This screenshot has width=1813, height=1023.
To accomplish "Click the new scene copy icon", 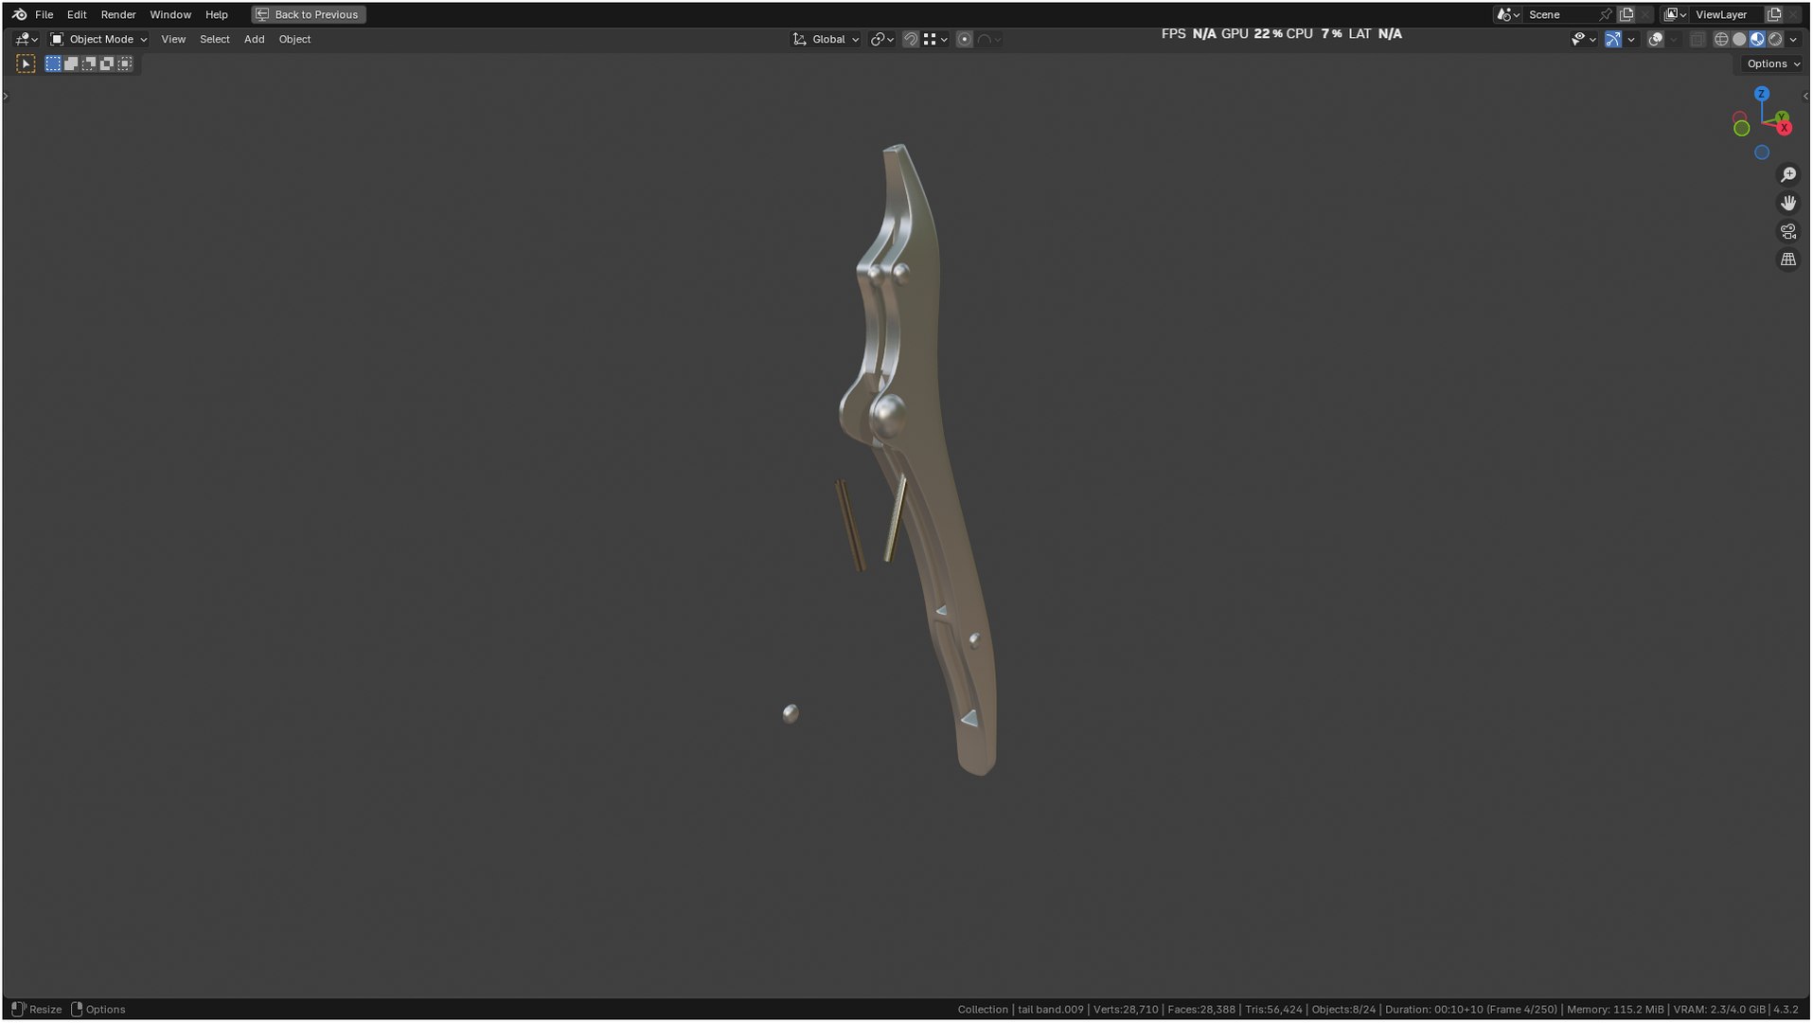I will (1626, 14).
